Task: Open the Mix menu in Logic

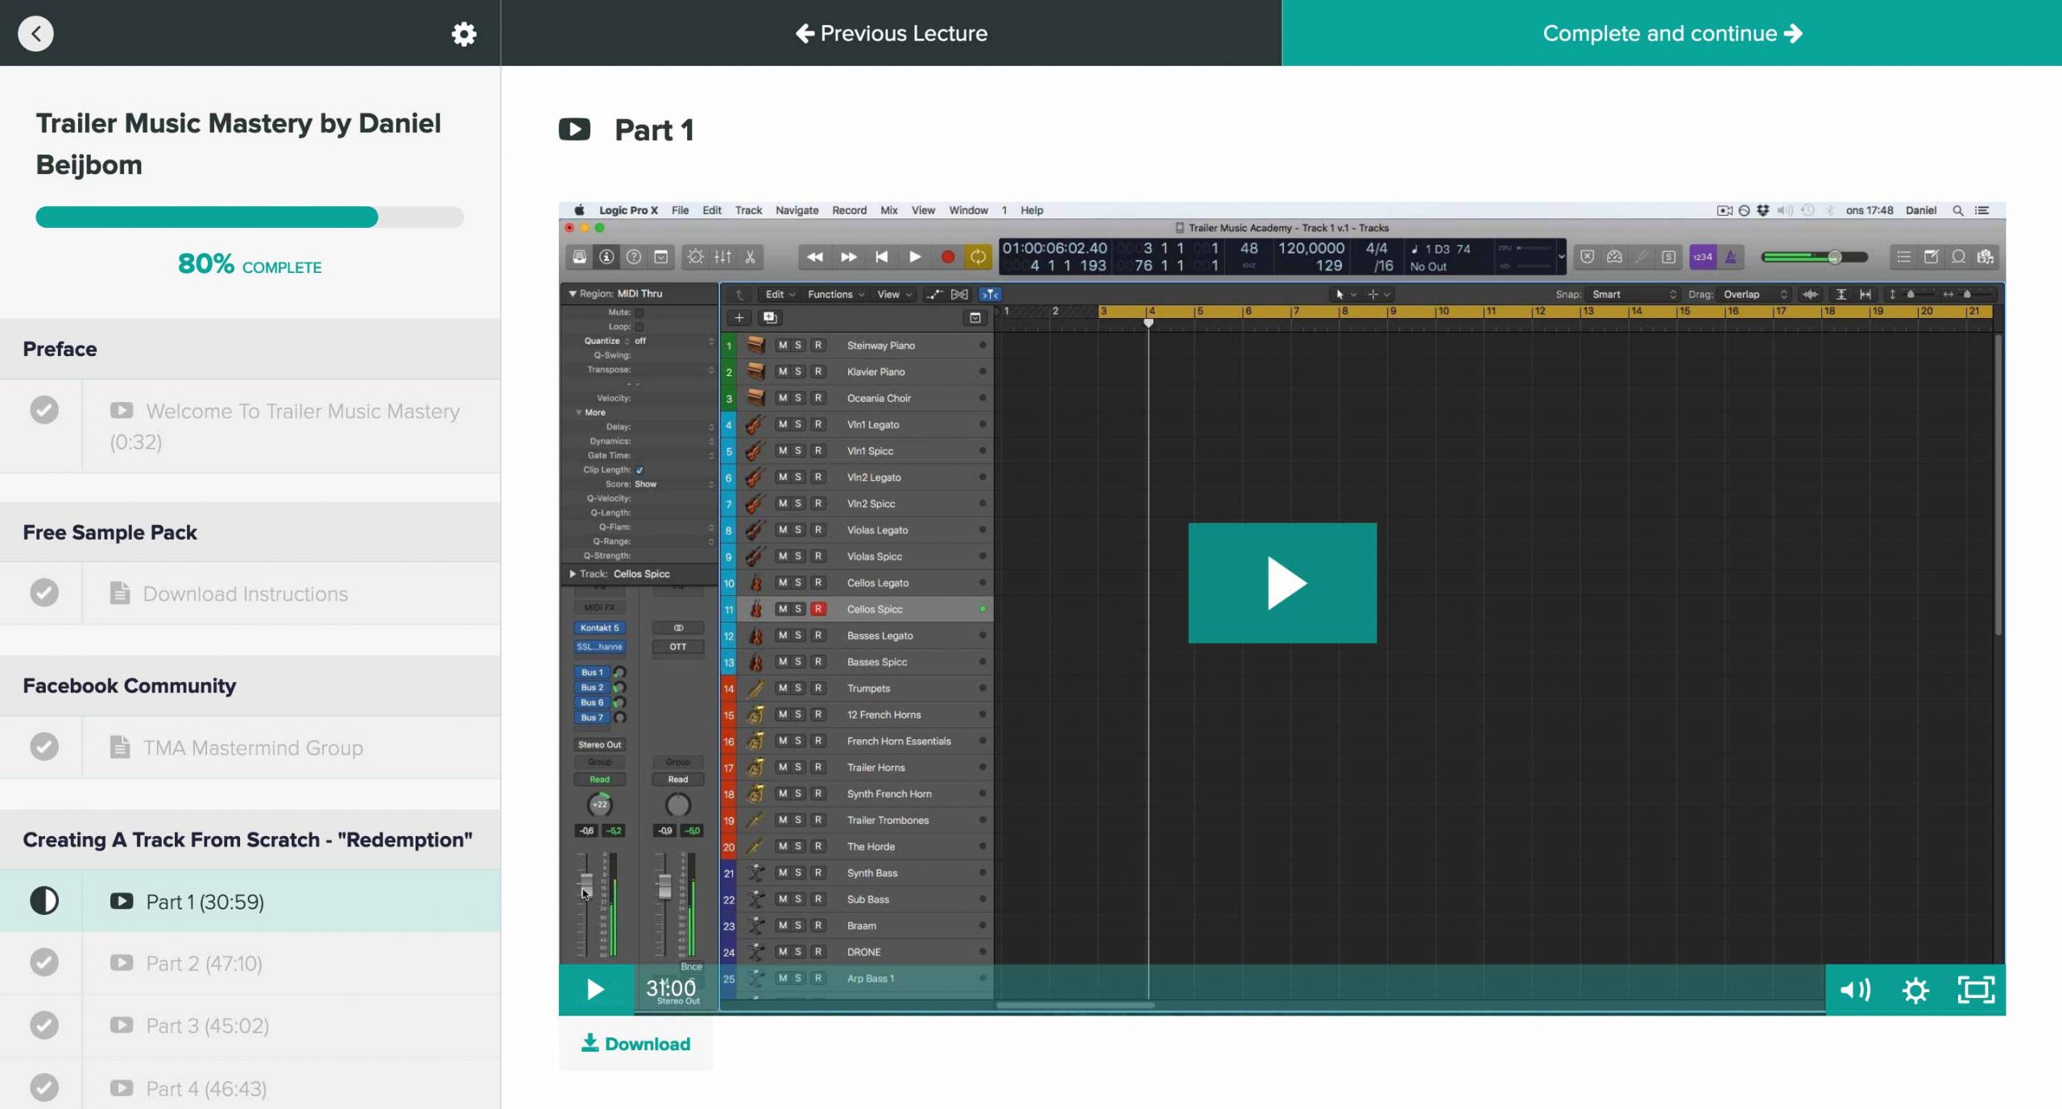Action: pyautogui.click(x=888, y=210)
